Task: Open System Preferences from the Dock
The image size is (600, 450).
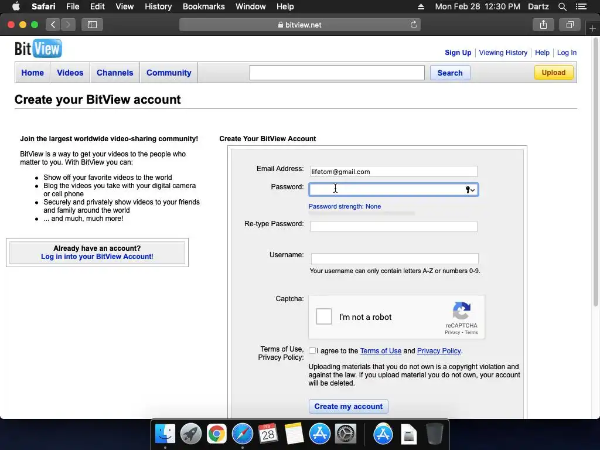Action: click(346, 434)
